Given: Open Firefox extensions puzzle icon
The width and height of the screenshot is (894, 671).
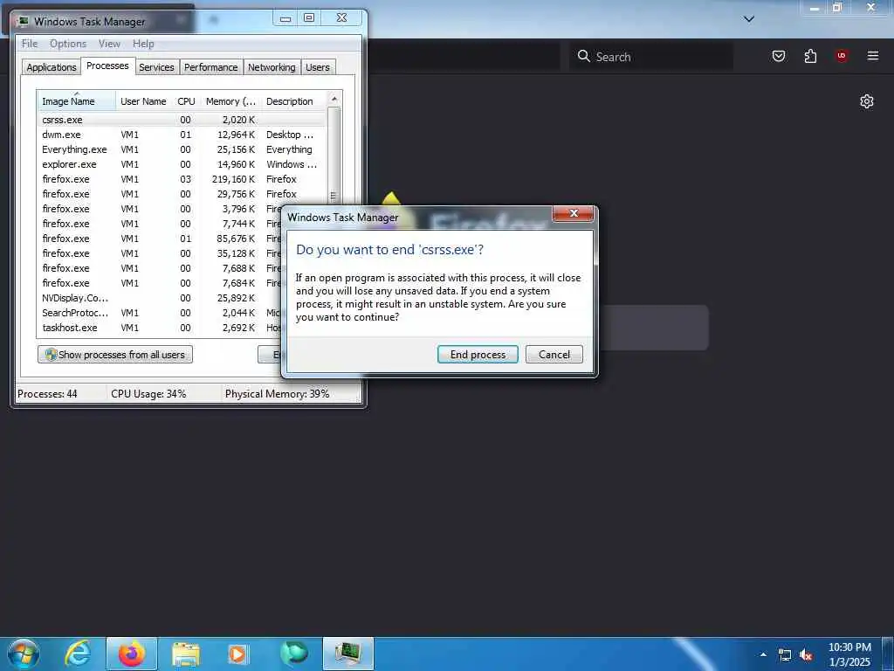Looking at the screenshot, I should [810, 56].
